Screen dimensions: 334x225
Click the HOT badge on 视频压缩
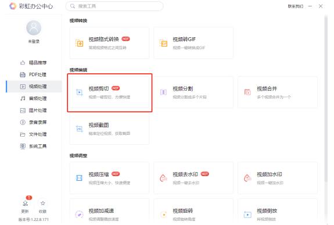point(116,174)
